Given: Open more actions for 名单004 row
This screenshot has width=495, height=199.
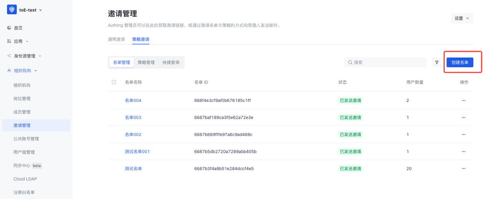Looking at the screenshot, I should [x=463, y=100].
